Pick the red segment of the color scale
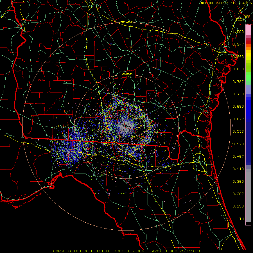The image size is (253, 253). pyautogui.click(x=248, y=42)
